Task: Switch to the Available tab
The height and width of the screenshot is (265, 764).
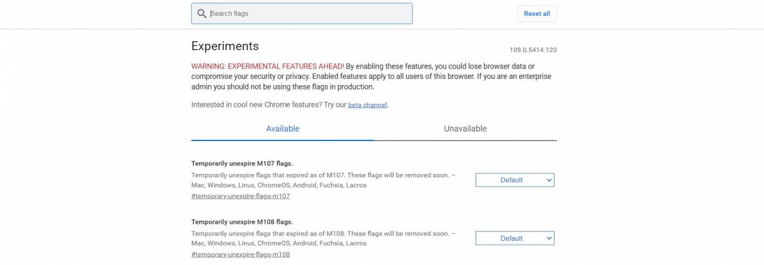Action: tap(283, 128)
